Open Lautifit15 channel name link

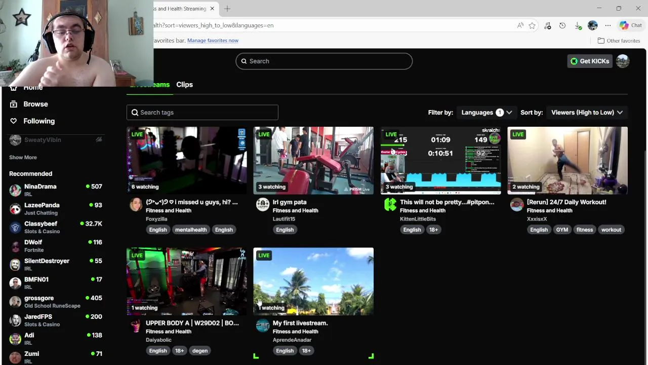click(x=284, y=219)
